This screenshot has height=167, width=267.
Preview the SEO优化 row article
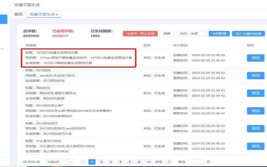coord(256,75)
